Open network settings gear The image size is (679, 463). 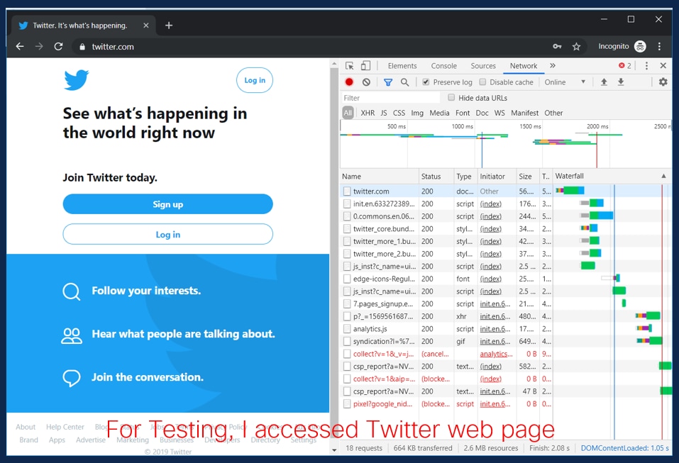coord(663,82)
